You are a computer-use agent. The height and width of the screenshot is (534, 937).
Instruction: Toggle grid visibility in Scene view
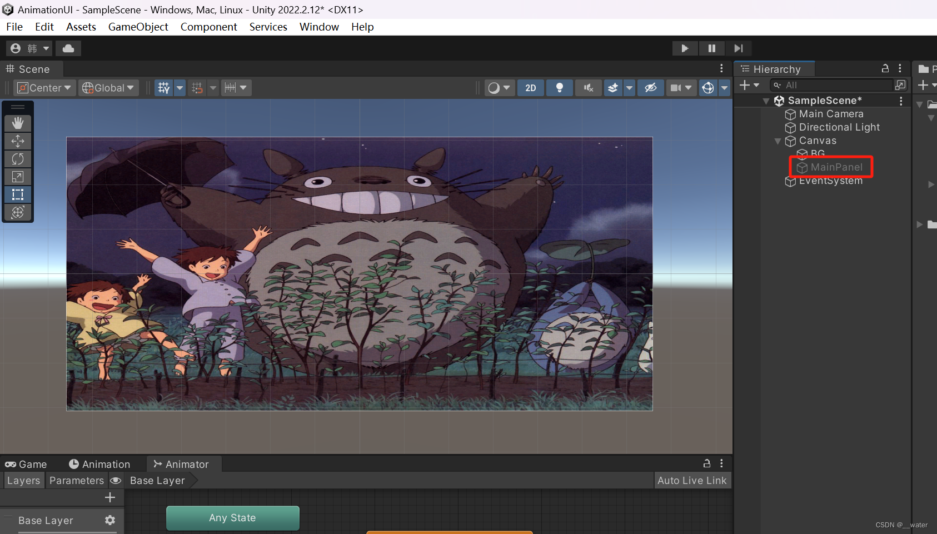click(x=164, y=88)
